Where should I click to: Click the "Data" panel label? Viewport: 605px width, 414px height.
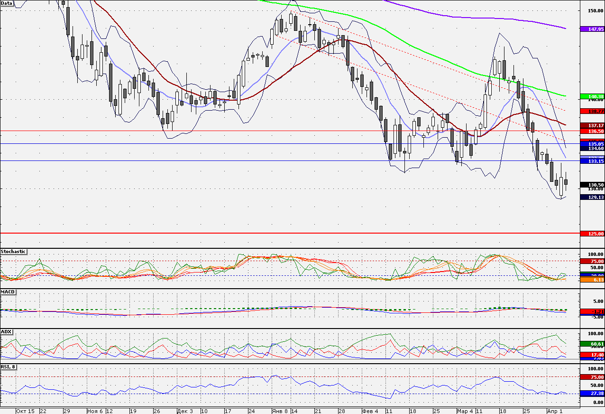[x=7, y=3]
